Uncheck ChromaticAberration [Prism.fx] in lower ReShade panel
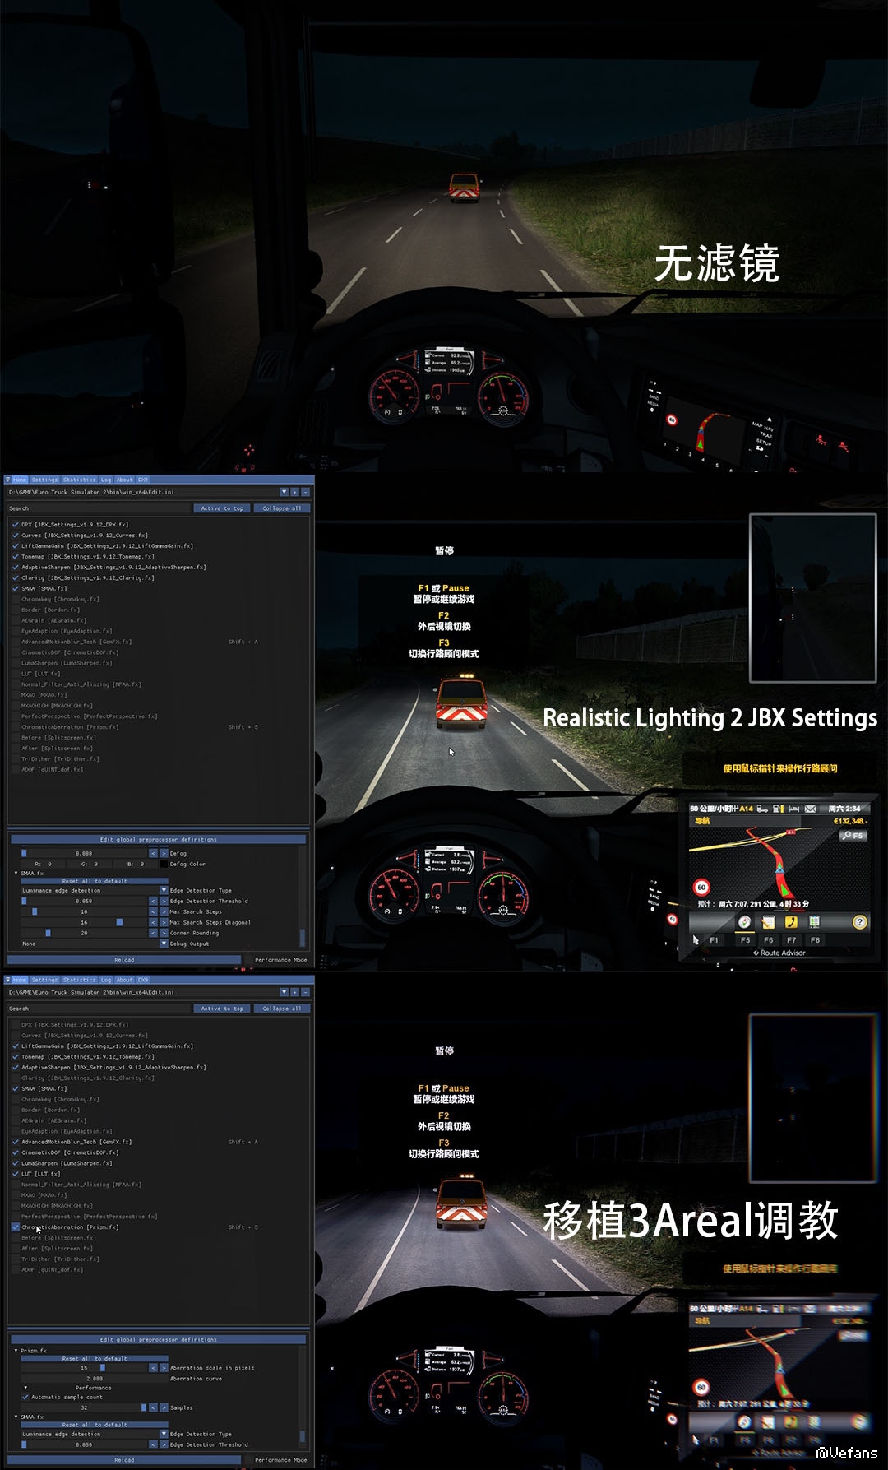This screenshot has height=1470, width=888. (16, 1227)
